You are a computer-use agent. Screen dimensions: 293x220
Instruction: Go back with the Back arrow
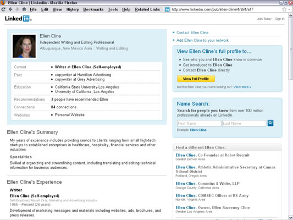[10, 9]
